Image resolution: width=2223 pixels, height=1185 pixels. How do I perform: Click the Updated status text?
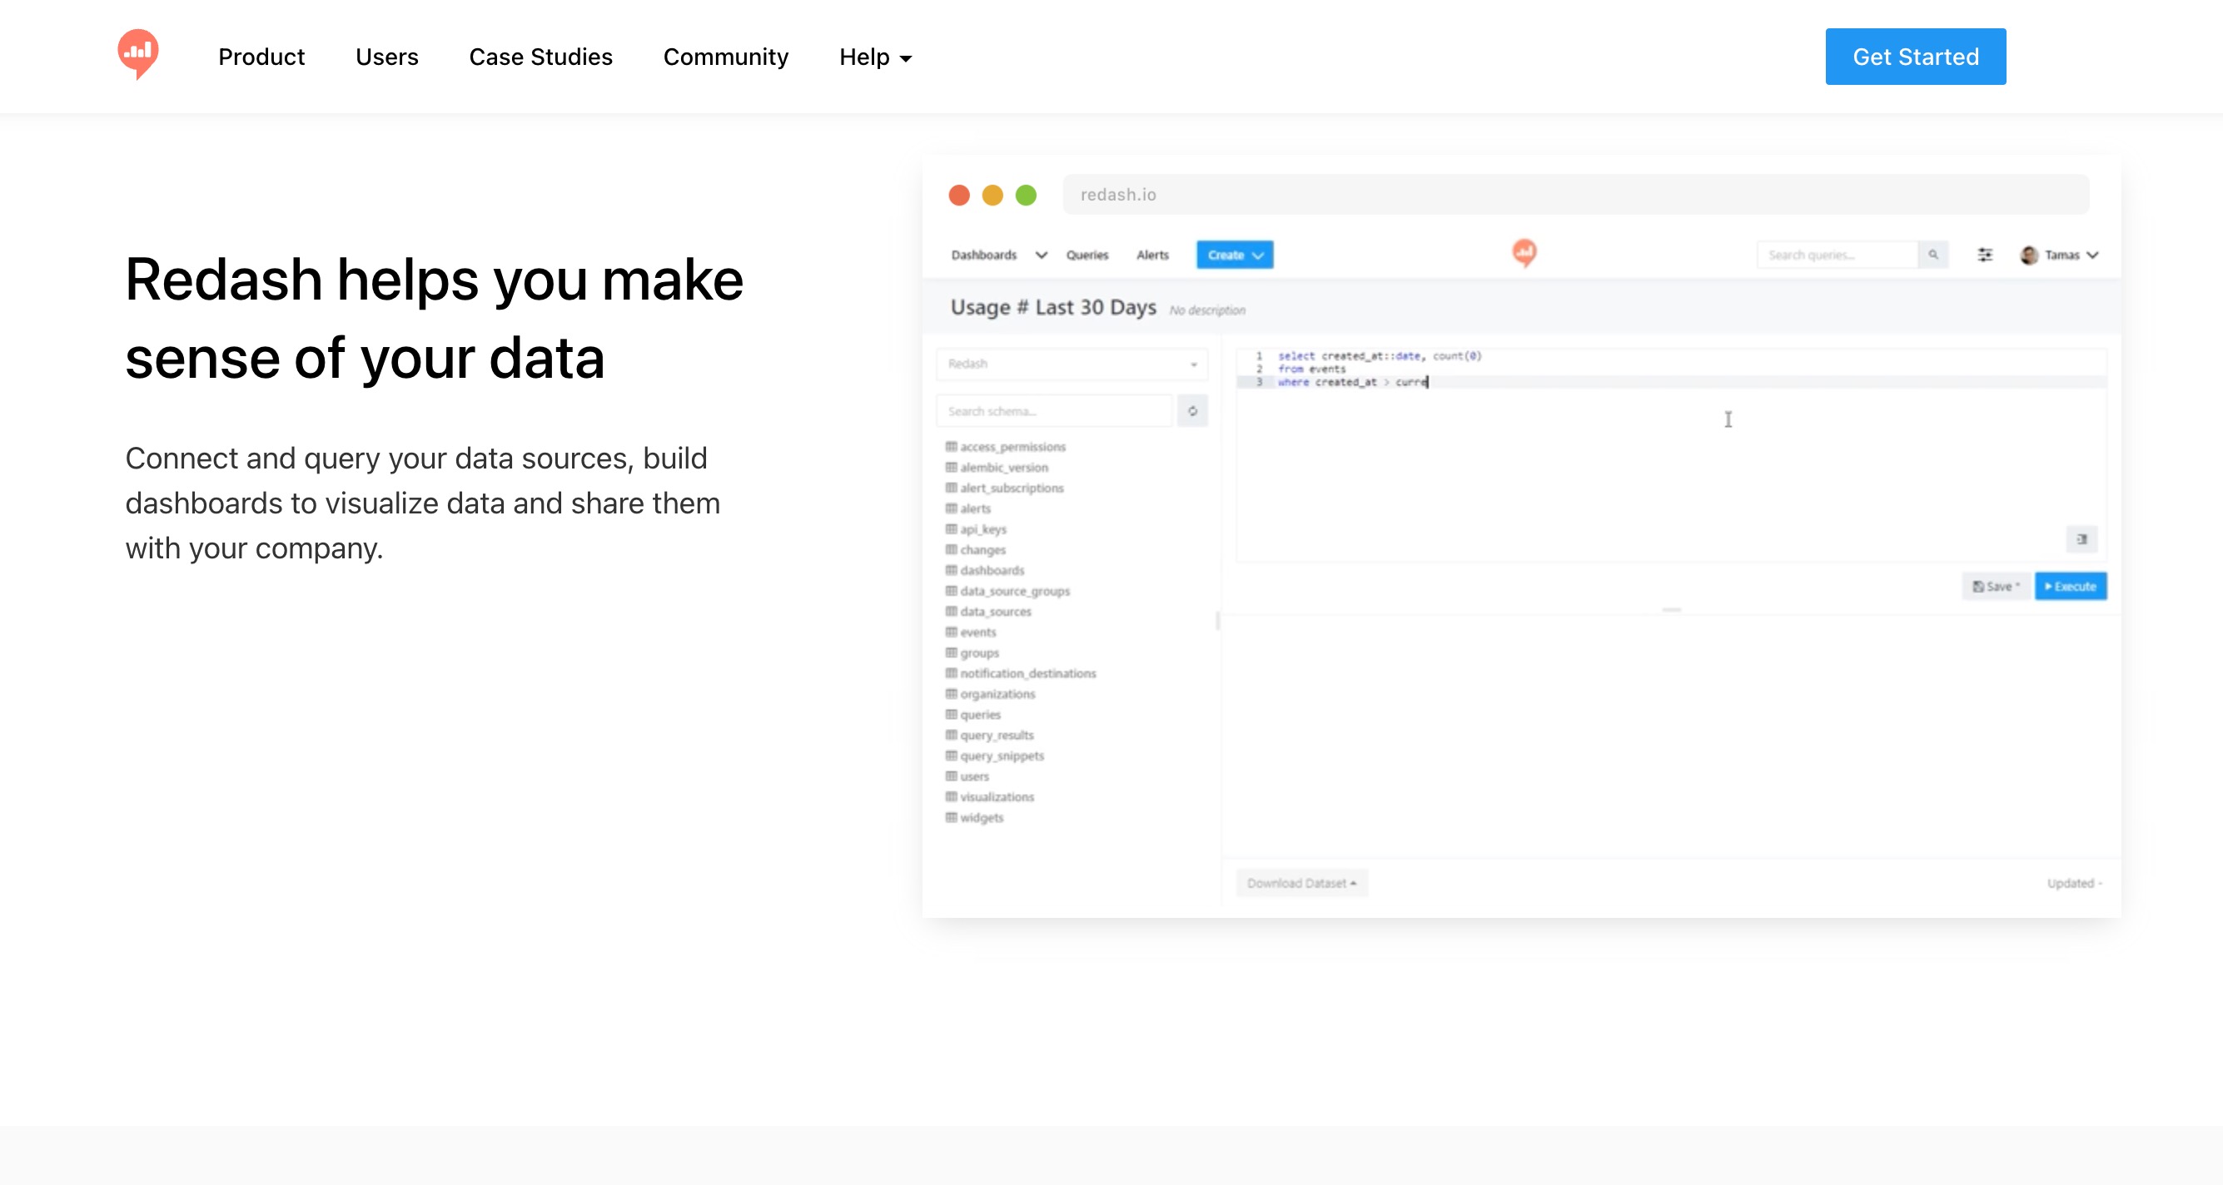(x=2074, y=883)
